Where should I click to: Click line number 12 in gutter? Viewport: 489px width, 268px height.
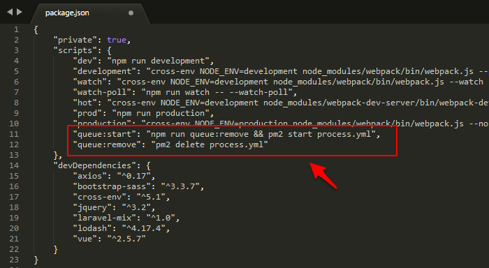click(x=14, y=144)
